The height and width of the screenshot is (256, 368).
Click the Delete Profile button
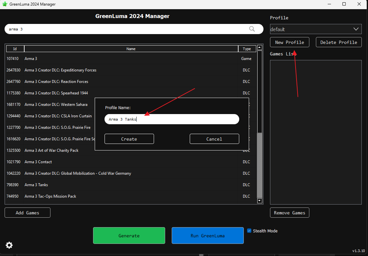(x=339, y=42)
